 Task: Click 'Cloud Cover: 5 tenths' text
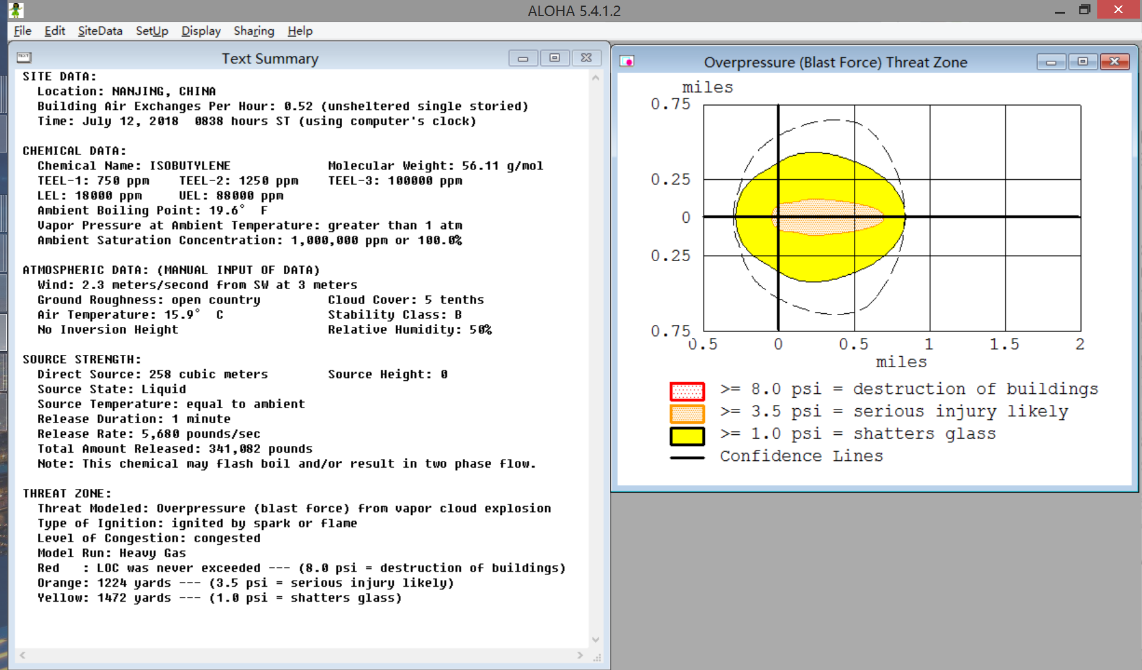click(406, 300)
